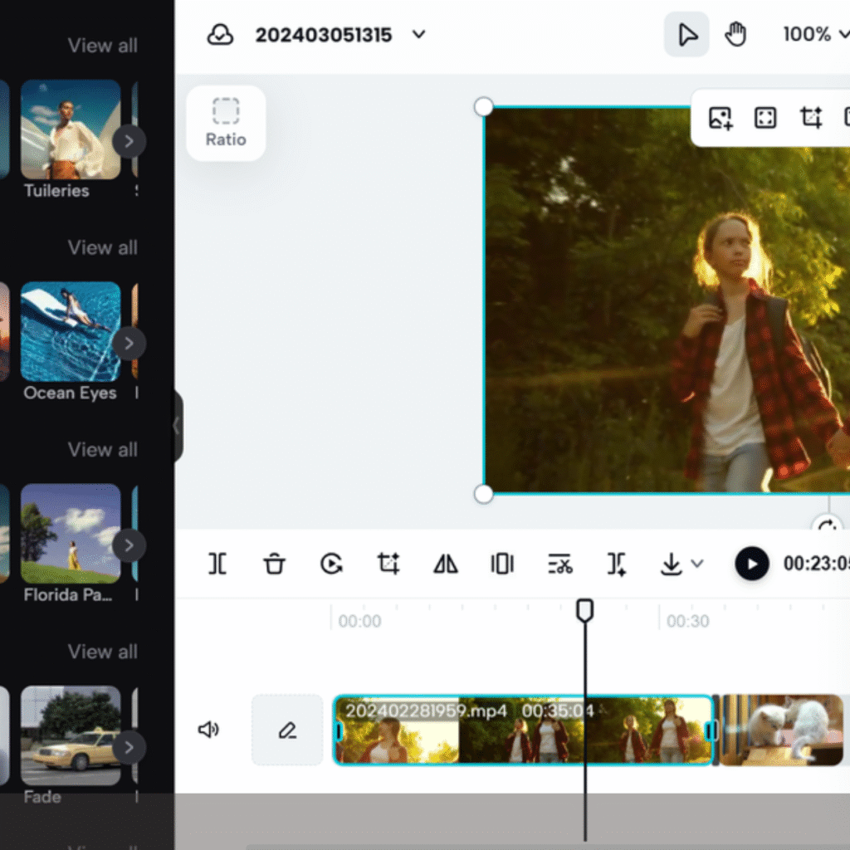Viewport: 850px width, 850px height.
Task: Show more filters after Tuileries
Action: (129, 141)
